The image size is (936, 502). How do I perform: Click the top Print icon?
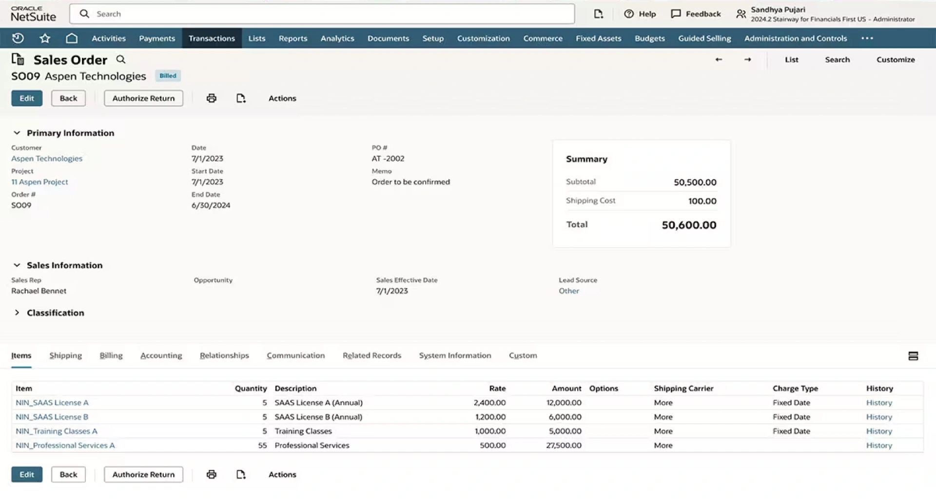211,98
